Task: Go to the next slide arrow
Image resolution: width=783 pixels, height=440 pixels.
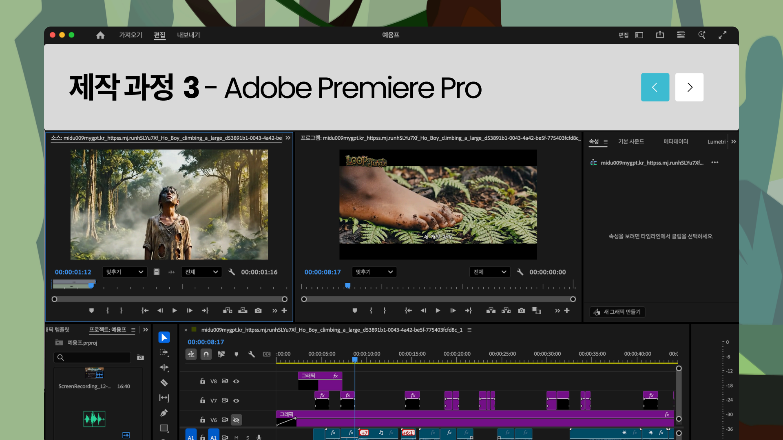Action: [x=689, y=87]
